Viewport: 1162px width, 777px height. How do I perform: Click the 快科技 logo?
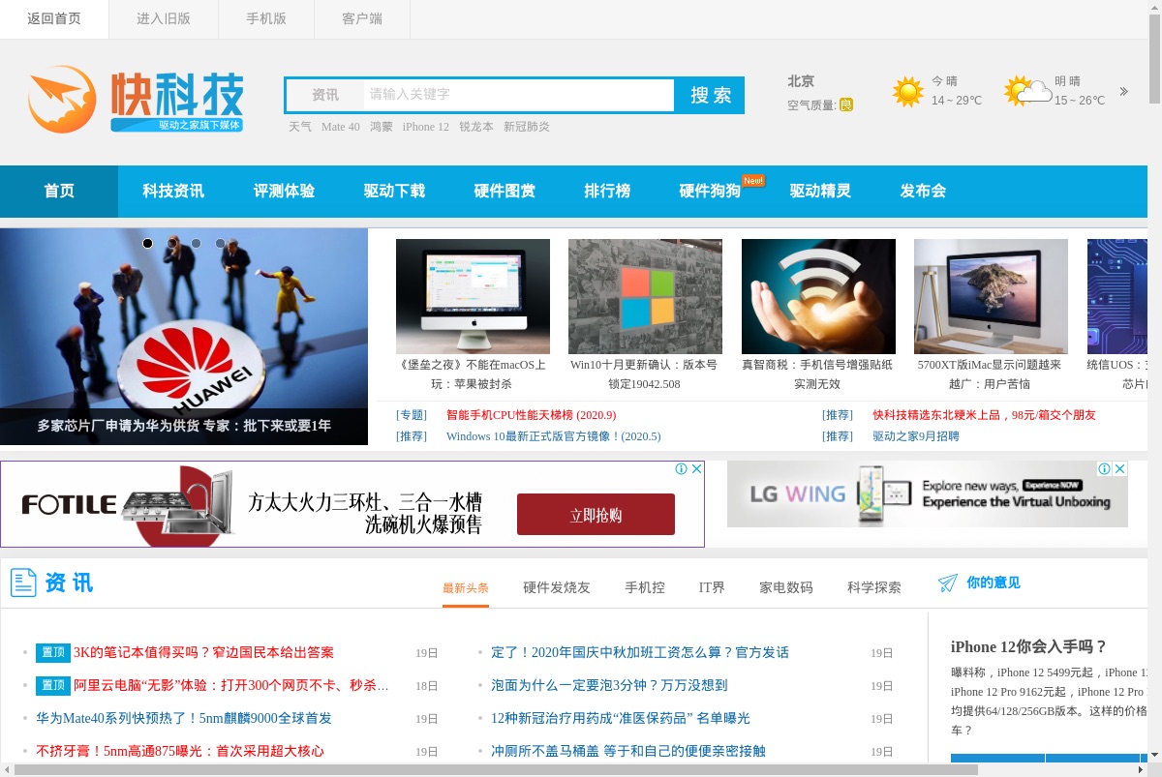pos(136,100)
